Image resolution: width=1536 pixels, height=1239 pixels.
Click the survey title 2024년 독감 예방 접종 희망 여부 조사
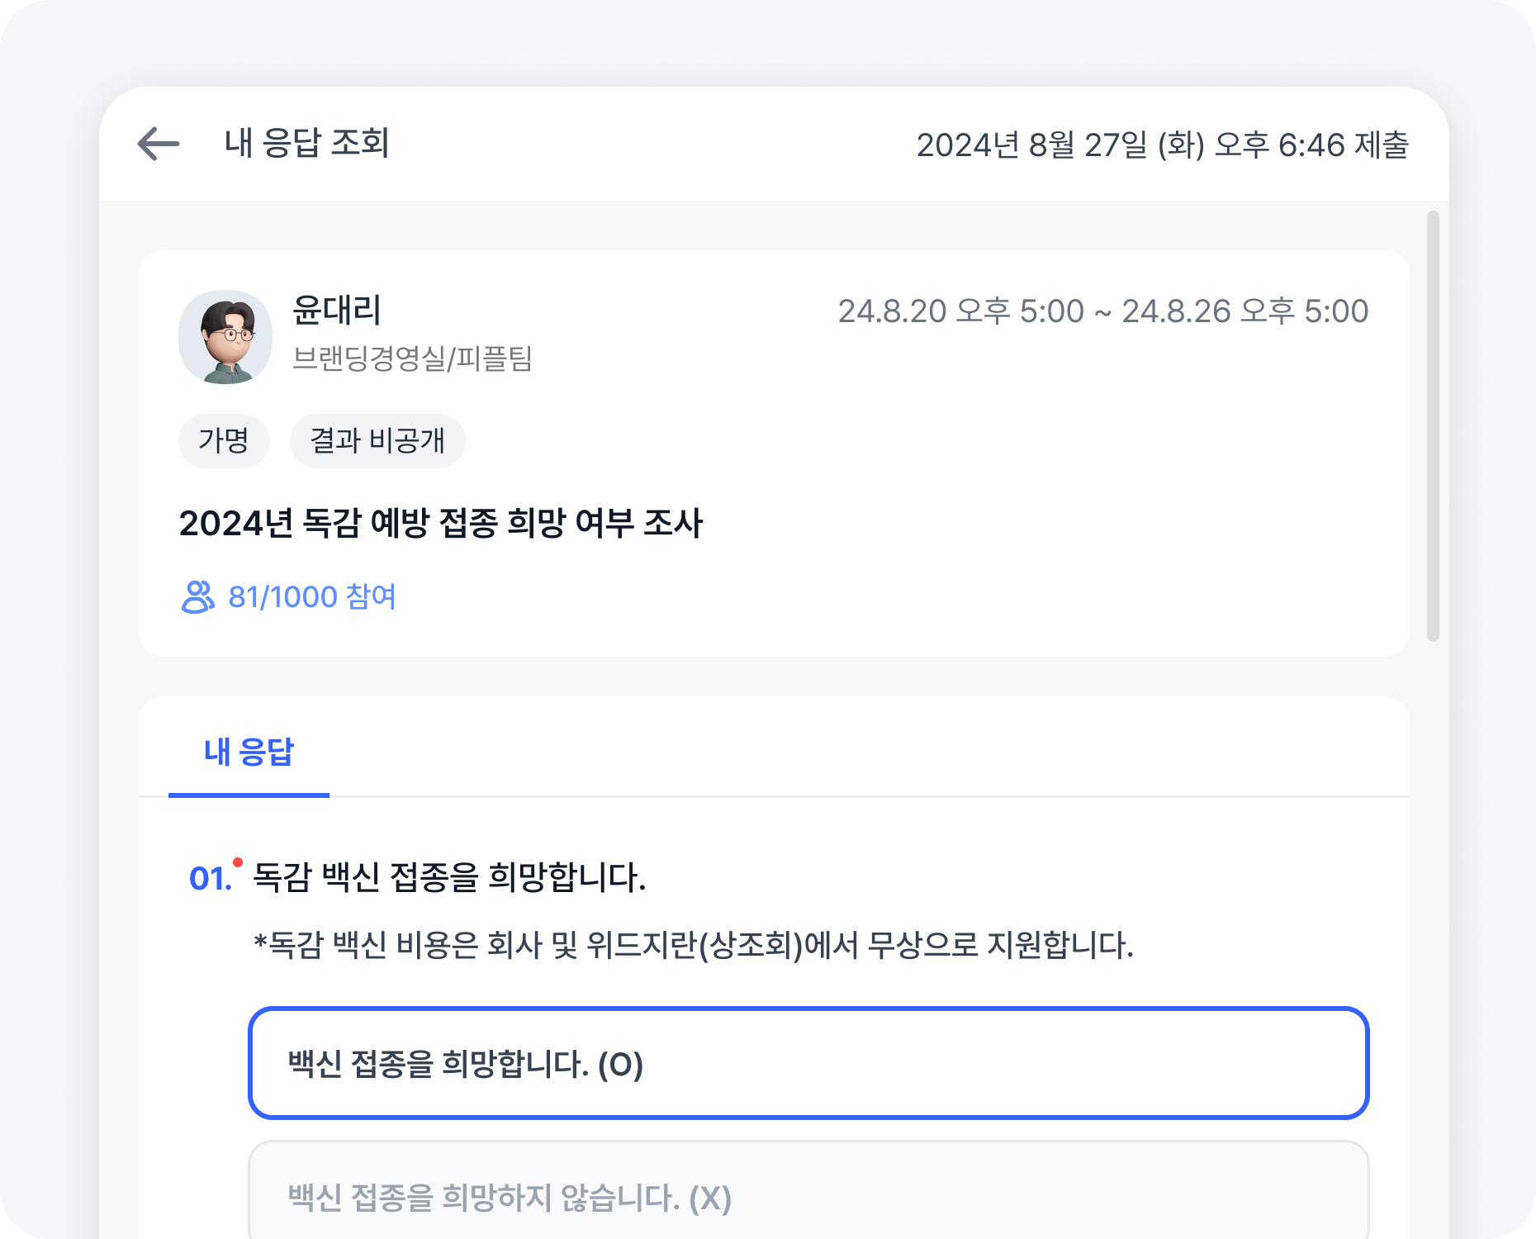tap(441, 523)
